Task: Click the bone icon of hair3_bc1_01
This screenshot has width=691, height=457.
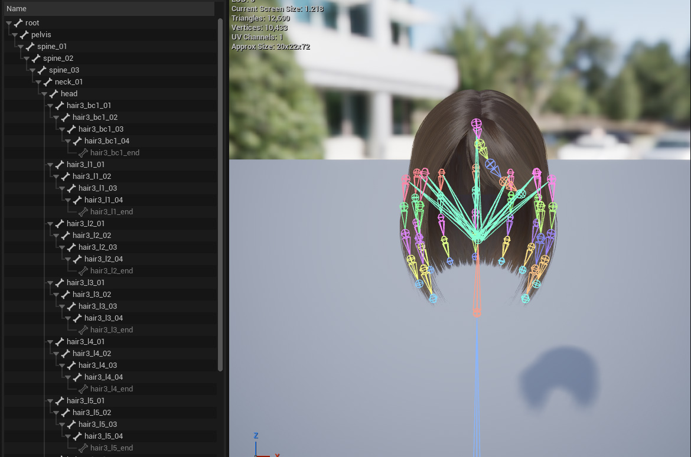Action: point(59,106)
